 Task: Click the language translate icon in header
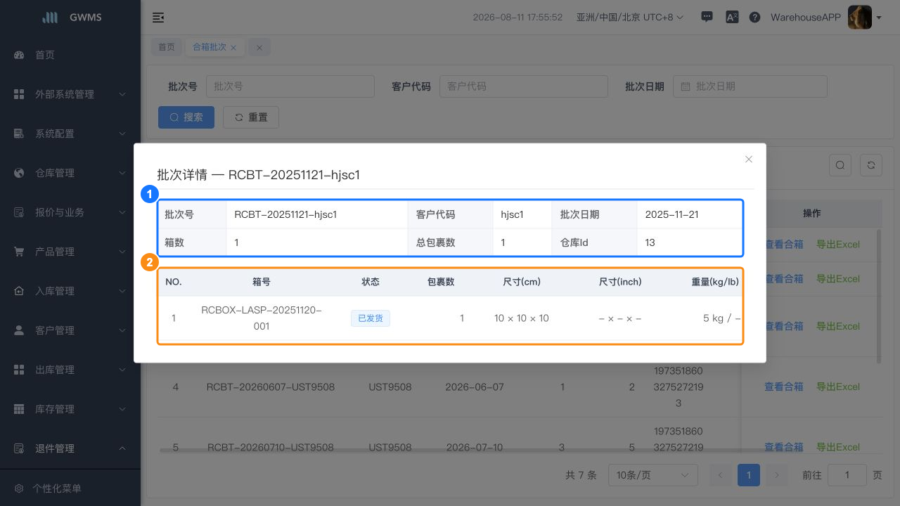(731, 18)
